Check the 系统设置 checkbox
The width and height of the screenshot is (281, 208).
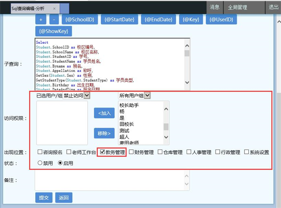[247, 152]
